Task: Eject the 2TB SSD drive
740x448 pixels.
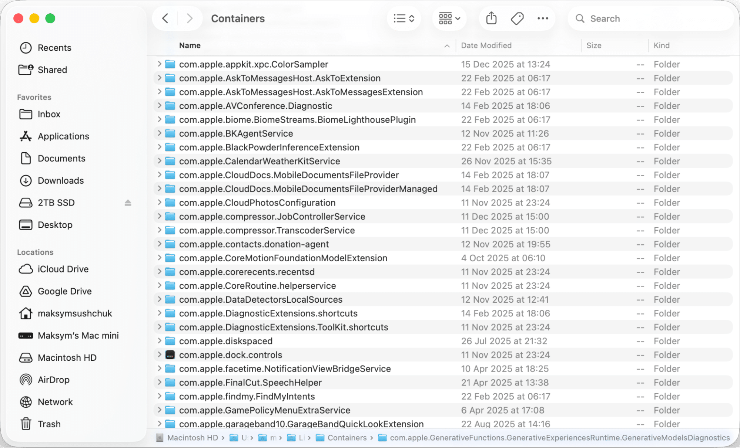Action: 128,203
